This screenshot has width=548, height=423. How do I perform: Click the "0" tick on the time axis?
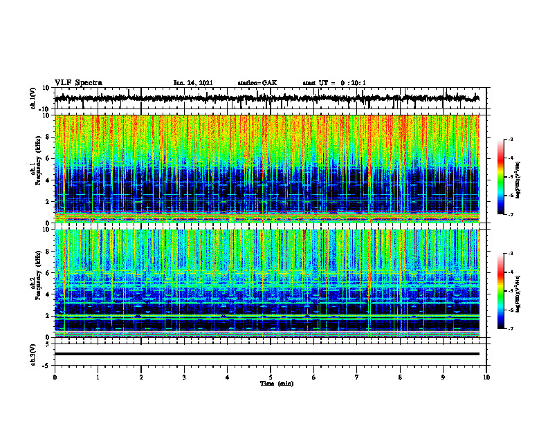(x=55, y=377)
